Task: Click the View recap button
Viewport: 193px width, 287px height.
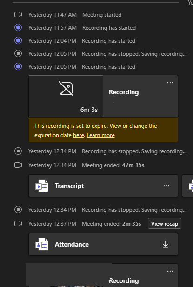Action: click(x=165, y=223)
